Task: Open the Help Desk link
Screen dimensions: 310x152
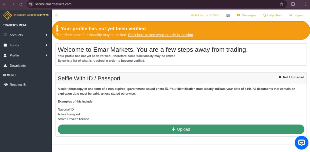Action: pos(272,15)
